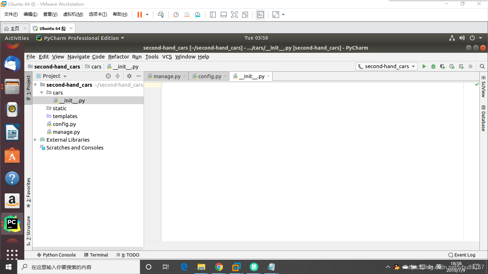Open Search Everywhere magnifier
Screen dimensions: 488x274
coord(482,66)
